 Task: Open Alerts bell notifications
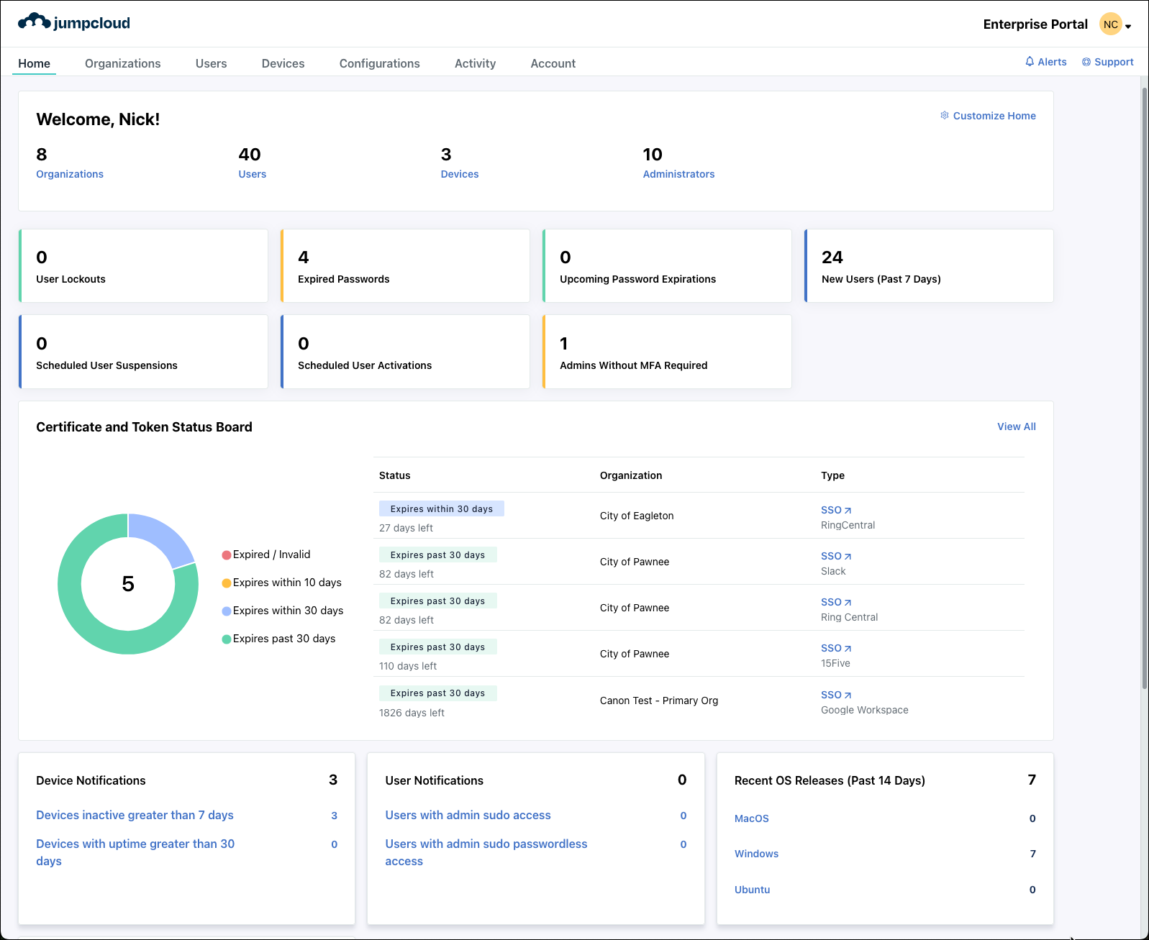1045,62
